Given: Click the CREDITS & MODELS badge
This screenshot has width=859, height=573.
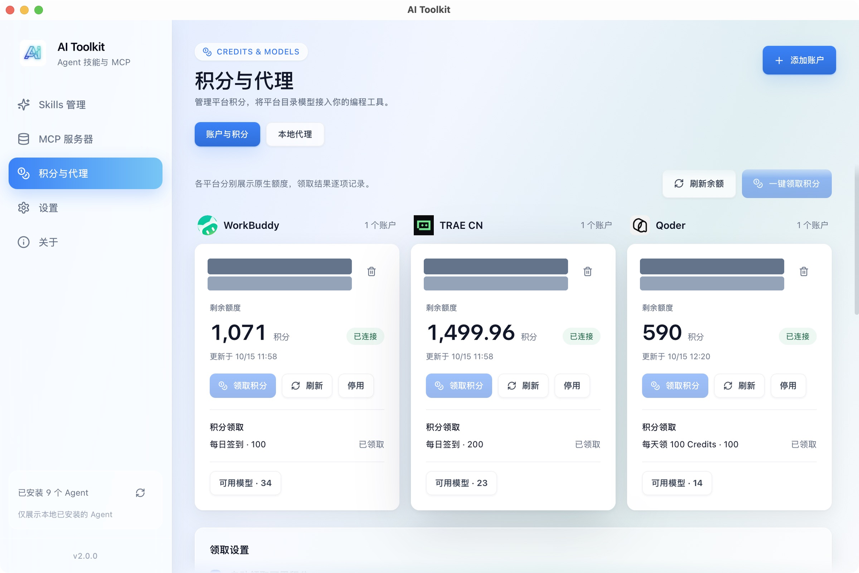Looking at the screenshot, I should [x=251, y=52].
